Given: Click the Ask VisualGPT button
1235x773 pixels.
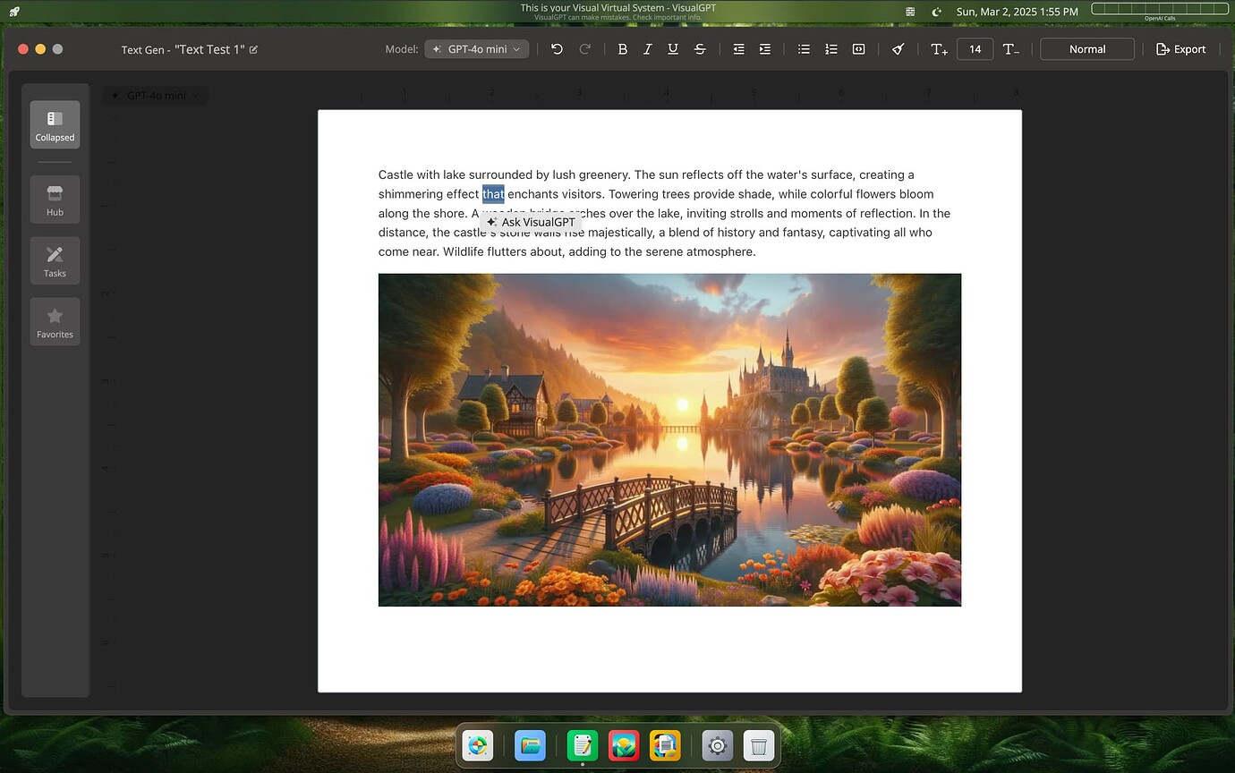Looking at the screenshot, I should point(531,222).
